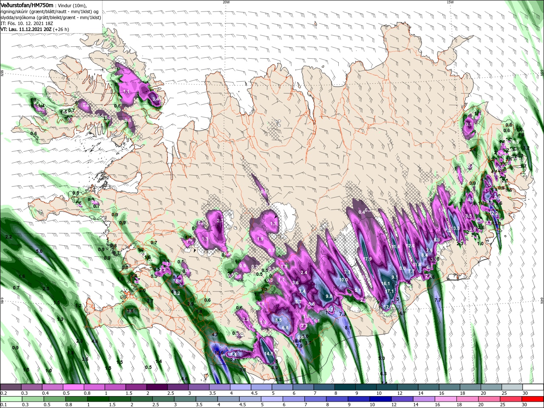Image resolution: width=544 pixels, height=408 pixels.
Task: Click the 16.1 precipitation value on map
Action: [x=385, y=283]
